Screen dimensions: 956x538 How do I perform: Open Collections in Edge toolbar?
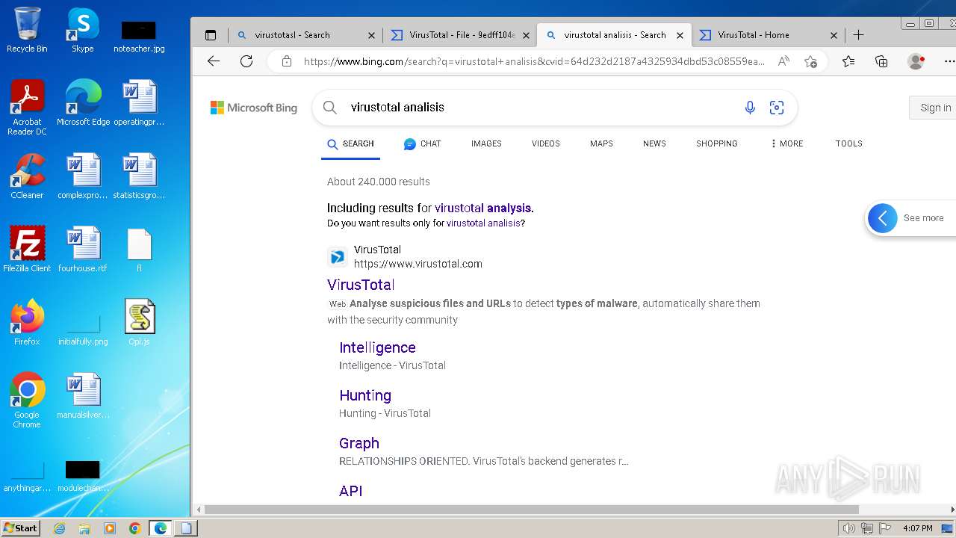pyautogui.click(x=881, y=61)
